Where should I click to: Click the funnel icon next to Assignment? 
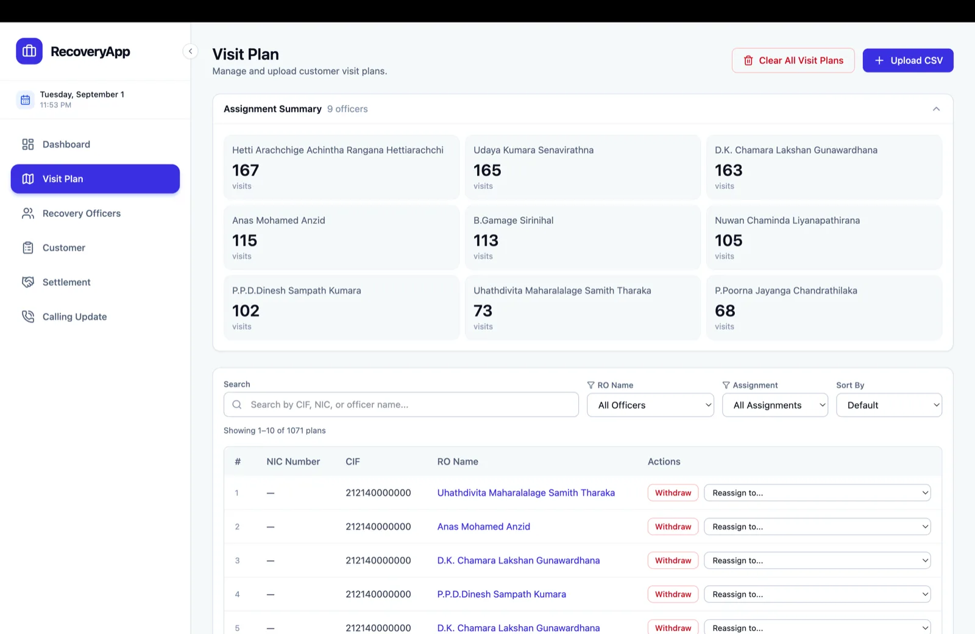[726, 385]
